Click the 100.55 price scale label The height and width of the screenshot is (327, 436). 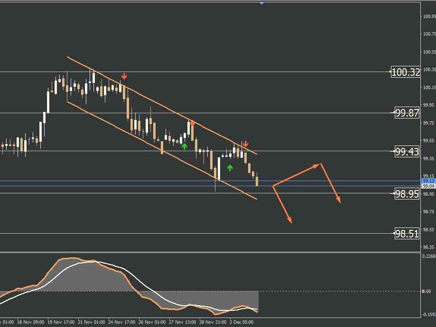pos(429,52)
